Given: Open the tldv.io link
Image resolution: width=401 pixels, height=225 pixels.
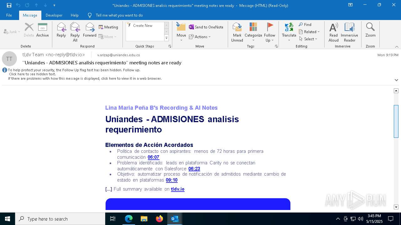Looking at the screenshot, I should [x=178, y=189].
